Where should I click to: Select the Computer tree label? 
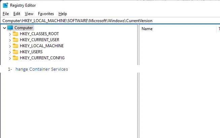click(24, 28)
